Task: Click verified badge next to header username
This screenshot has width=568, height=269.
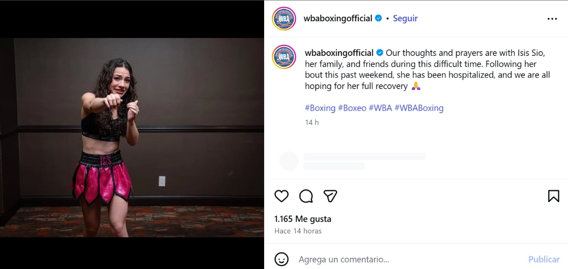Action: (378, 18)
